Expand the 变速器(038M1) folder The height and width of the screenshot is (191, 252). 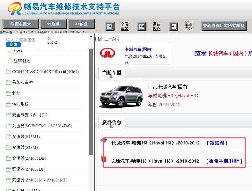click(26, 137)
